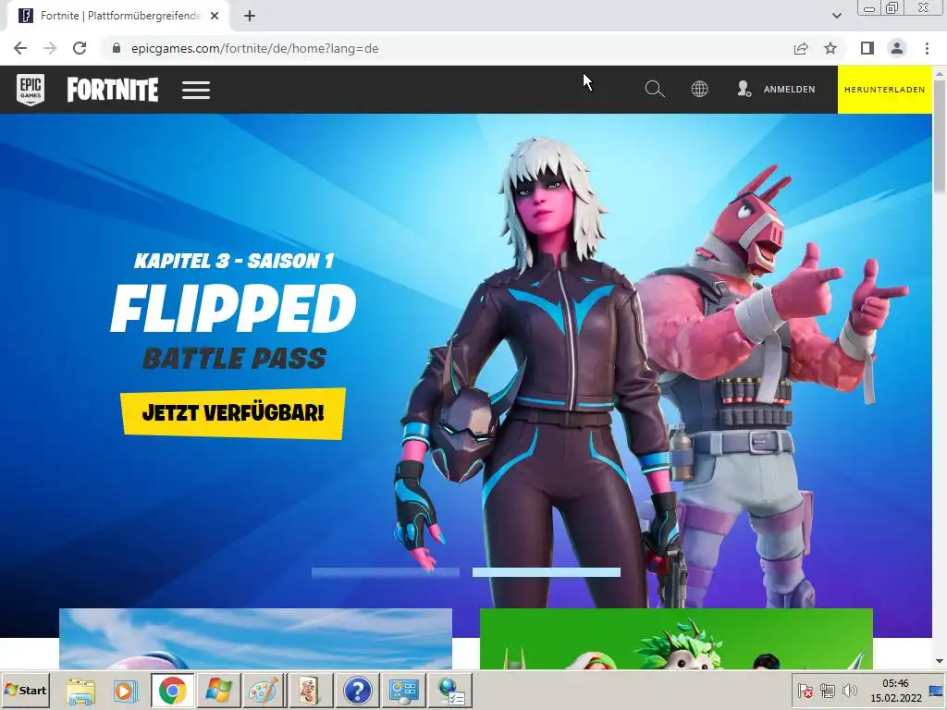Go back with the browser back arrow
The image size is (947, 710).
click(20, 48)
